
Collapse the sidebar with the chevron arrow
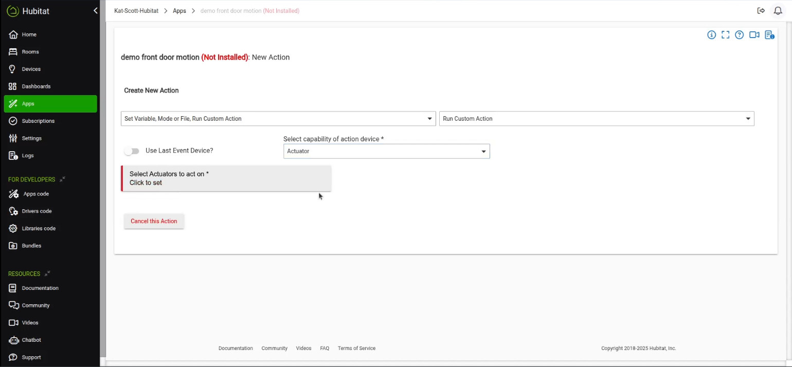click(95, 11)
